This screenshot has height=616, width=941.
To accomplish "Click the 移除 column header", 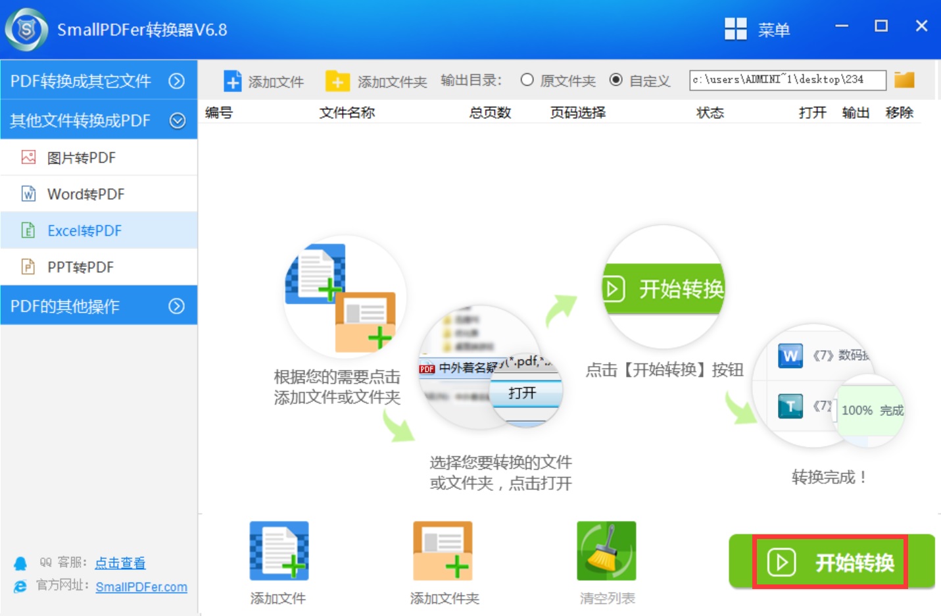I will (x=900, y=113).
